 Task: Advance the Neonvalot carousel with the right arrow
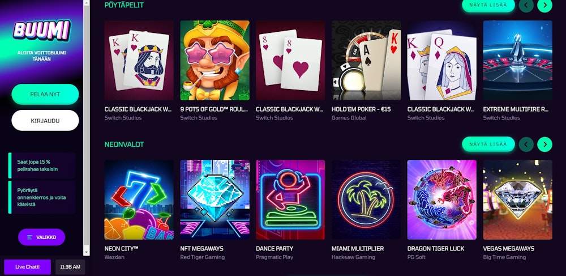(544, 145)
